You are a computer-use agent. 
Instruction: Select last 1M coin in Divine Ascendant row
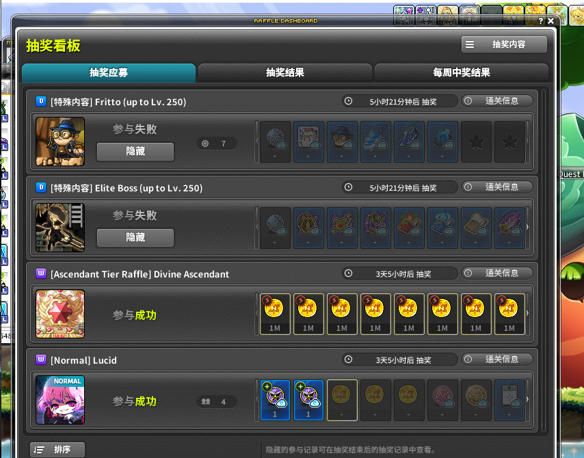click(509, 314)
